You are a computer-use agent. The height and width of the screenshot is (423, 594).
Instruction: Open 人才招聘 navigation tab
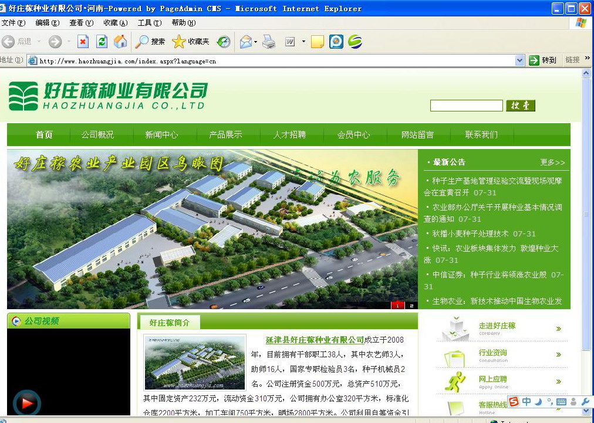[x=289, y=134]
